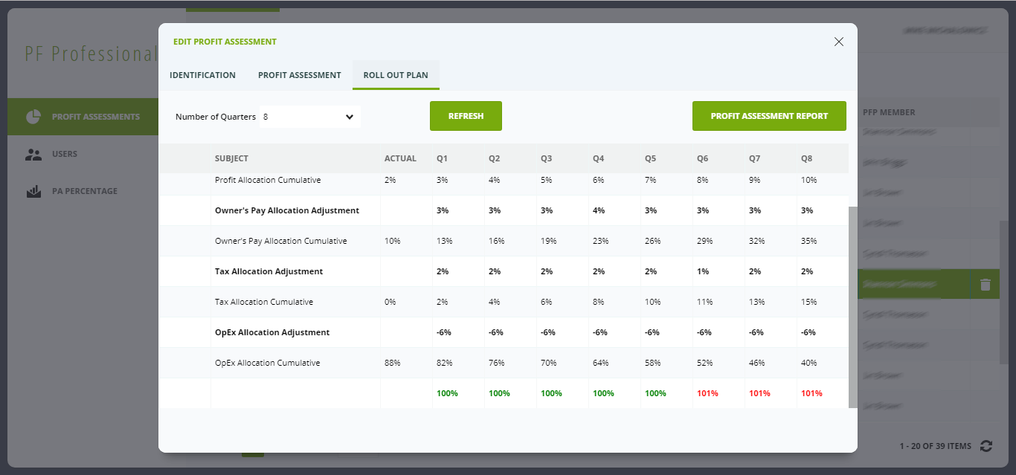Screen dimensions: 1016x475
Task: Edit Q1 Owner's Pay Allocation Adjustment value
Action: click(443, 210)
